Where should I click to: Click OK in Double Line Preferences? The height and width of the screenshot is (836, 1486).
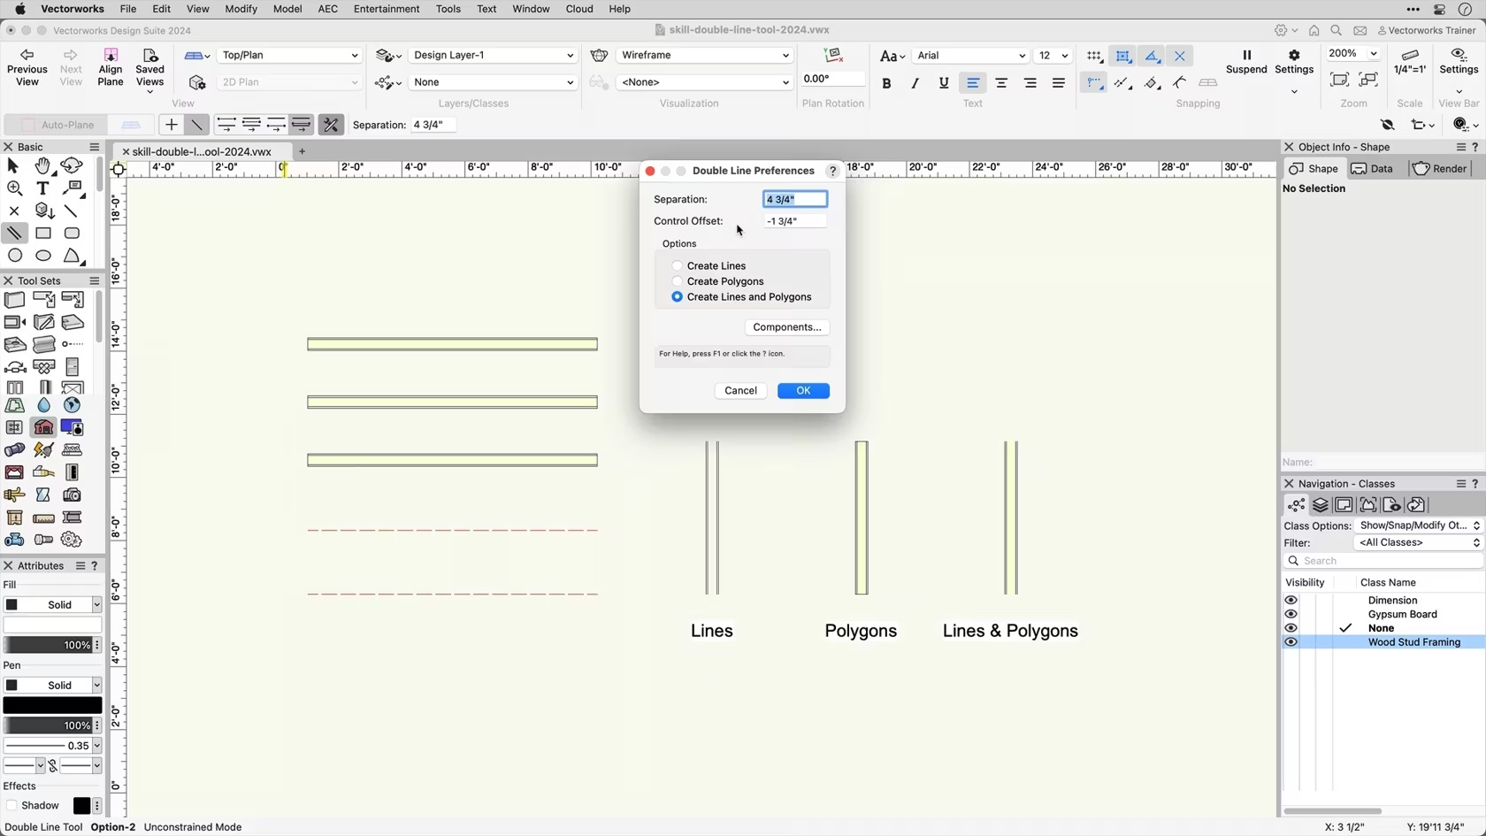pos(803,391)
